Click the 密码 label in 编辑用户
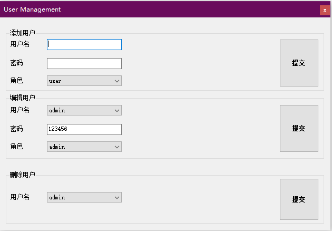 16,129
